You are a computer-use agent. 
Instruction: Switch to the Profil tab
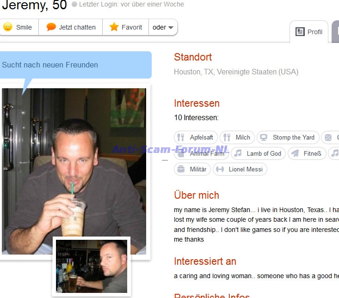tap(309, 32)
